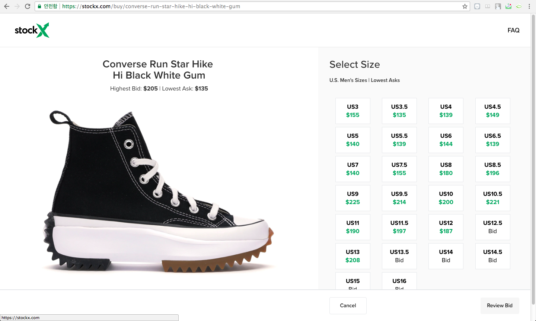Image resolution: width=536 pixels, height=321 pixels.
Task: Choose size US7 at $140
Action: 353,169
